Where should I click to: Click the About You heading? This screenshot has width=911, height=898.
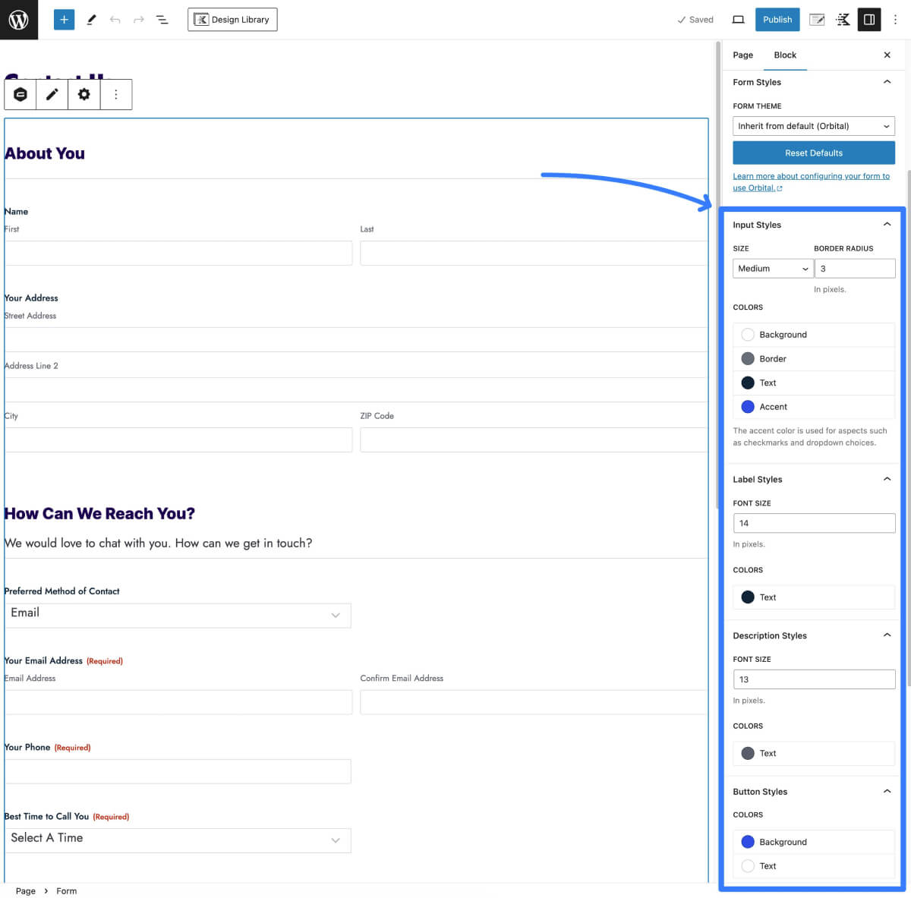(45, 153)
